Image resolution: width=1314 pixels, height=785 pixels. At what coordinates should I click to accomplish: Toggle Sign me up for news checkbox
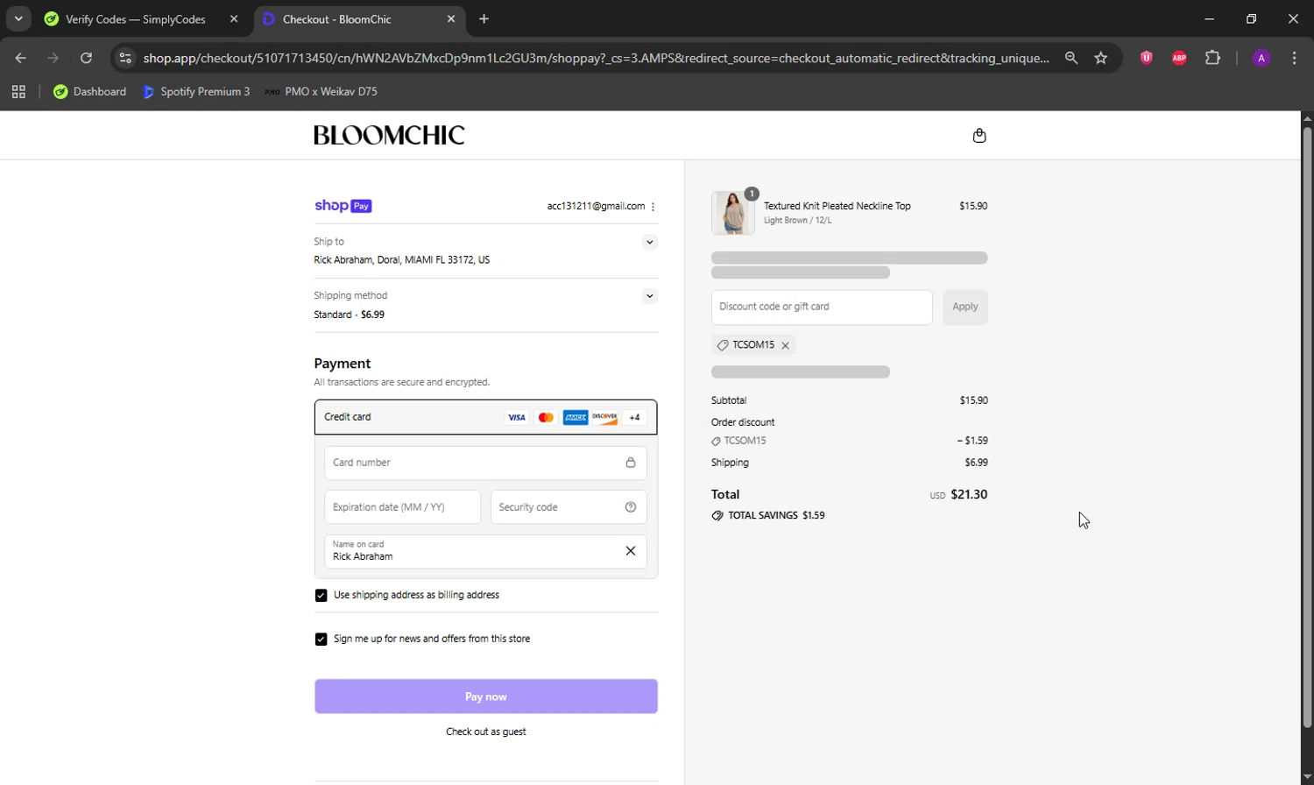point(321,639)
